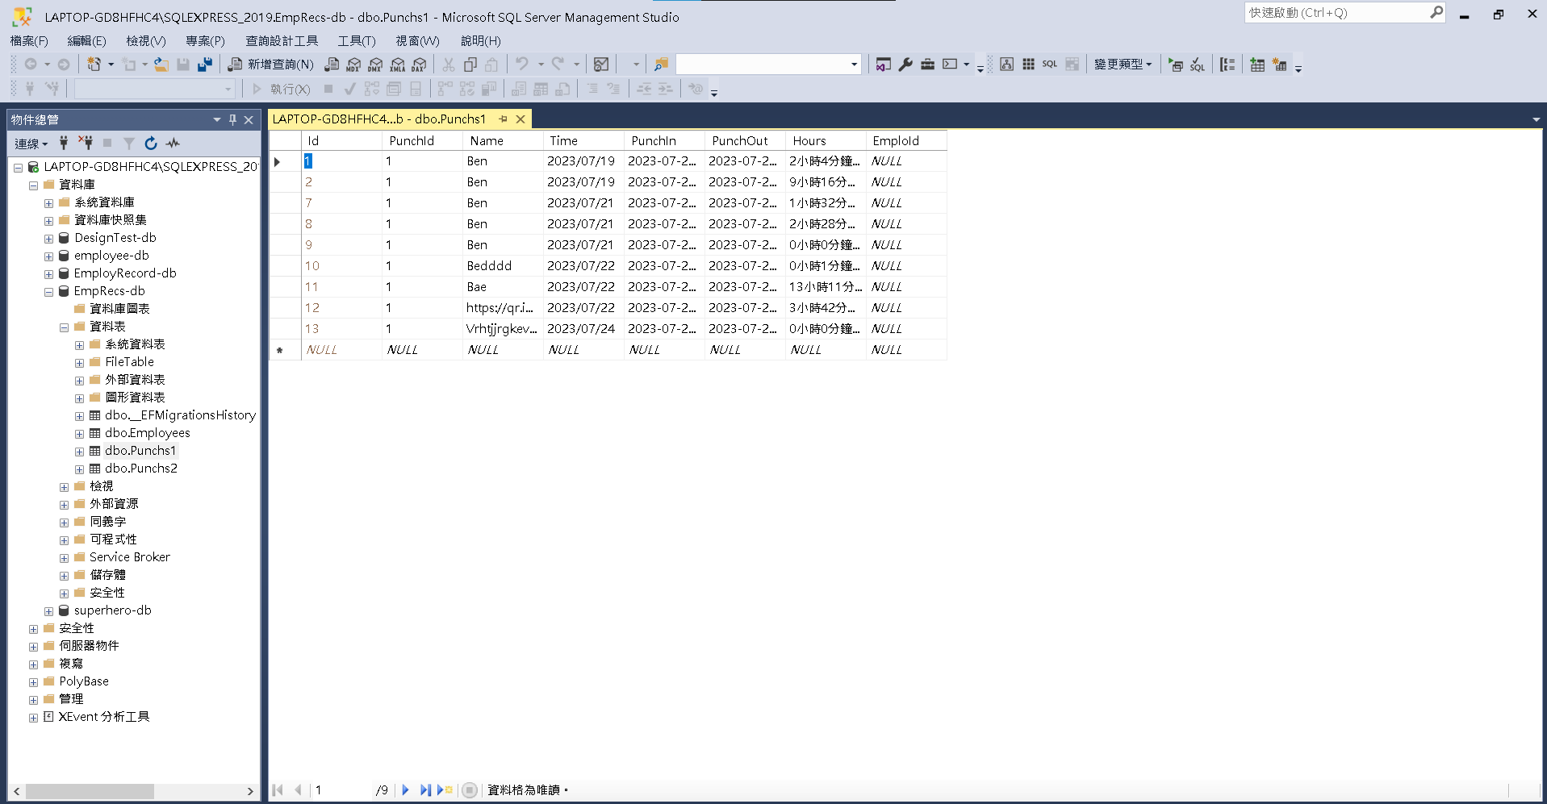Click the refresh icon in Object Explorer
Image resolution: width=1547 pixels, height=804 pixels.
(x=151, y=143)
